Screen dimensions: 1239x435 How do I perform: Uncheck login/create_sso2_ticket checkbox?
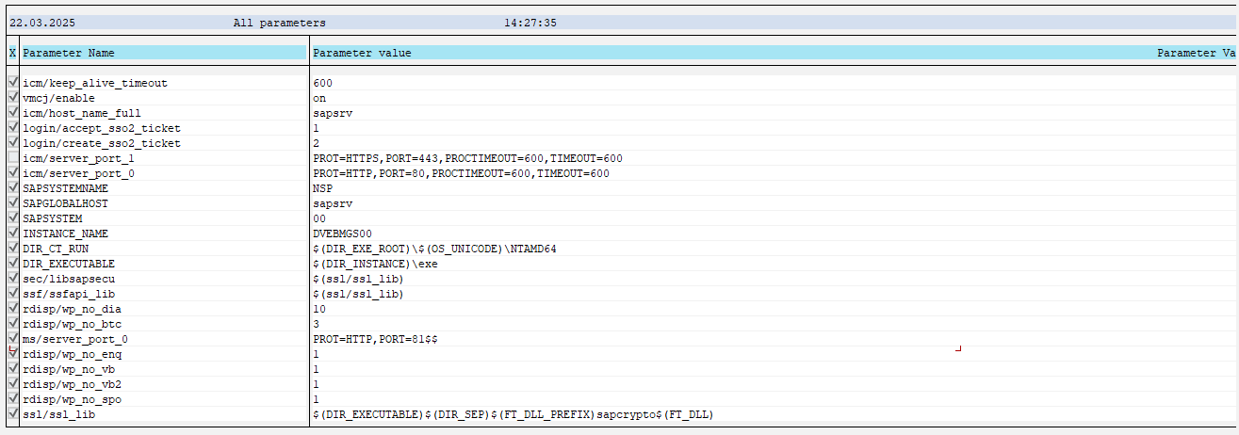tap(13, 143)
